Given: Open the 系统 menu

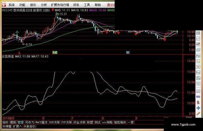Looking at the screenshot, I should point(11,5).
